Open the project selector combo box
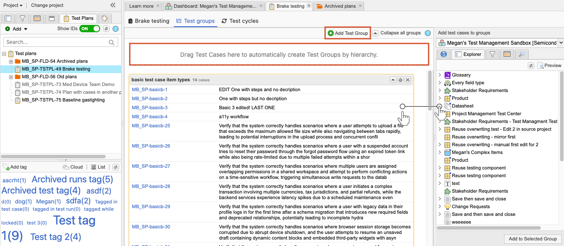 pos(500,43)
